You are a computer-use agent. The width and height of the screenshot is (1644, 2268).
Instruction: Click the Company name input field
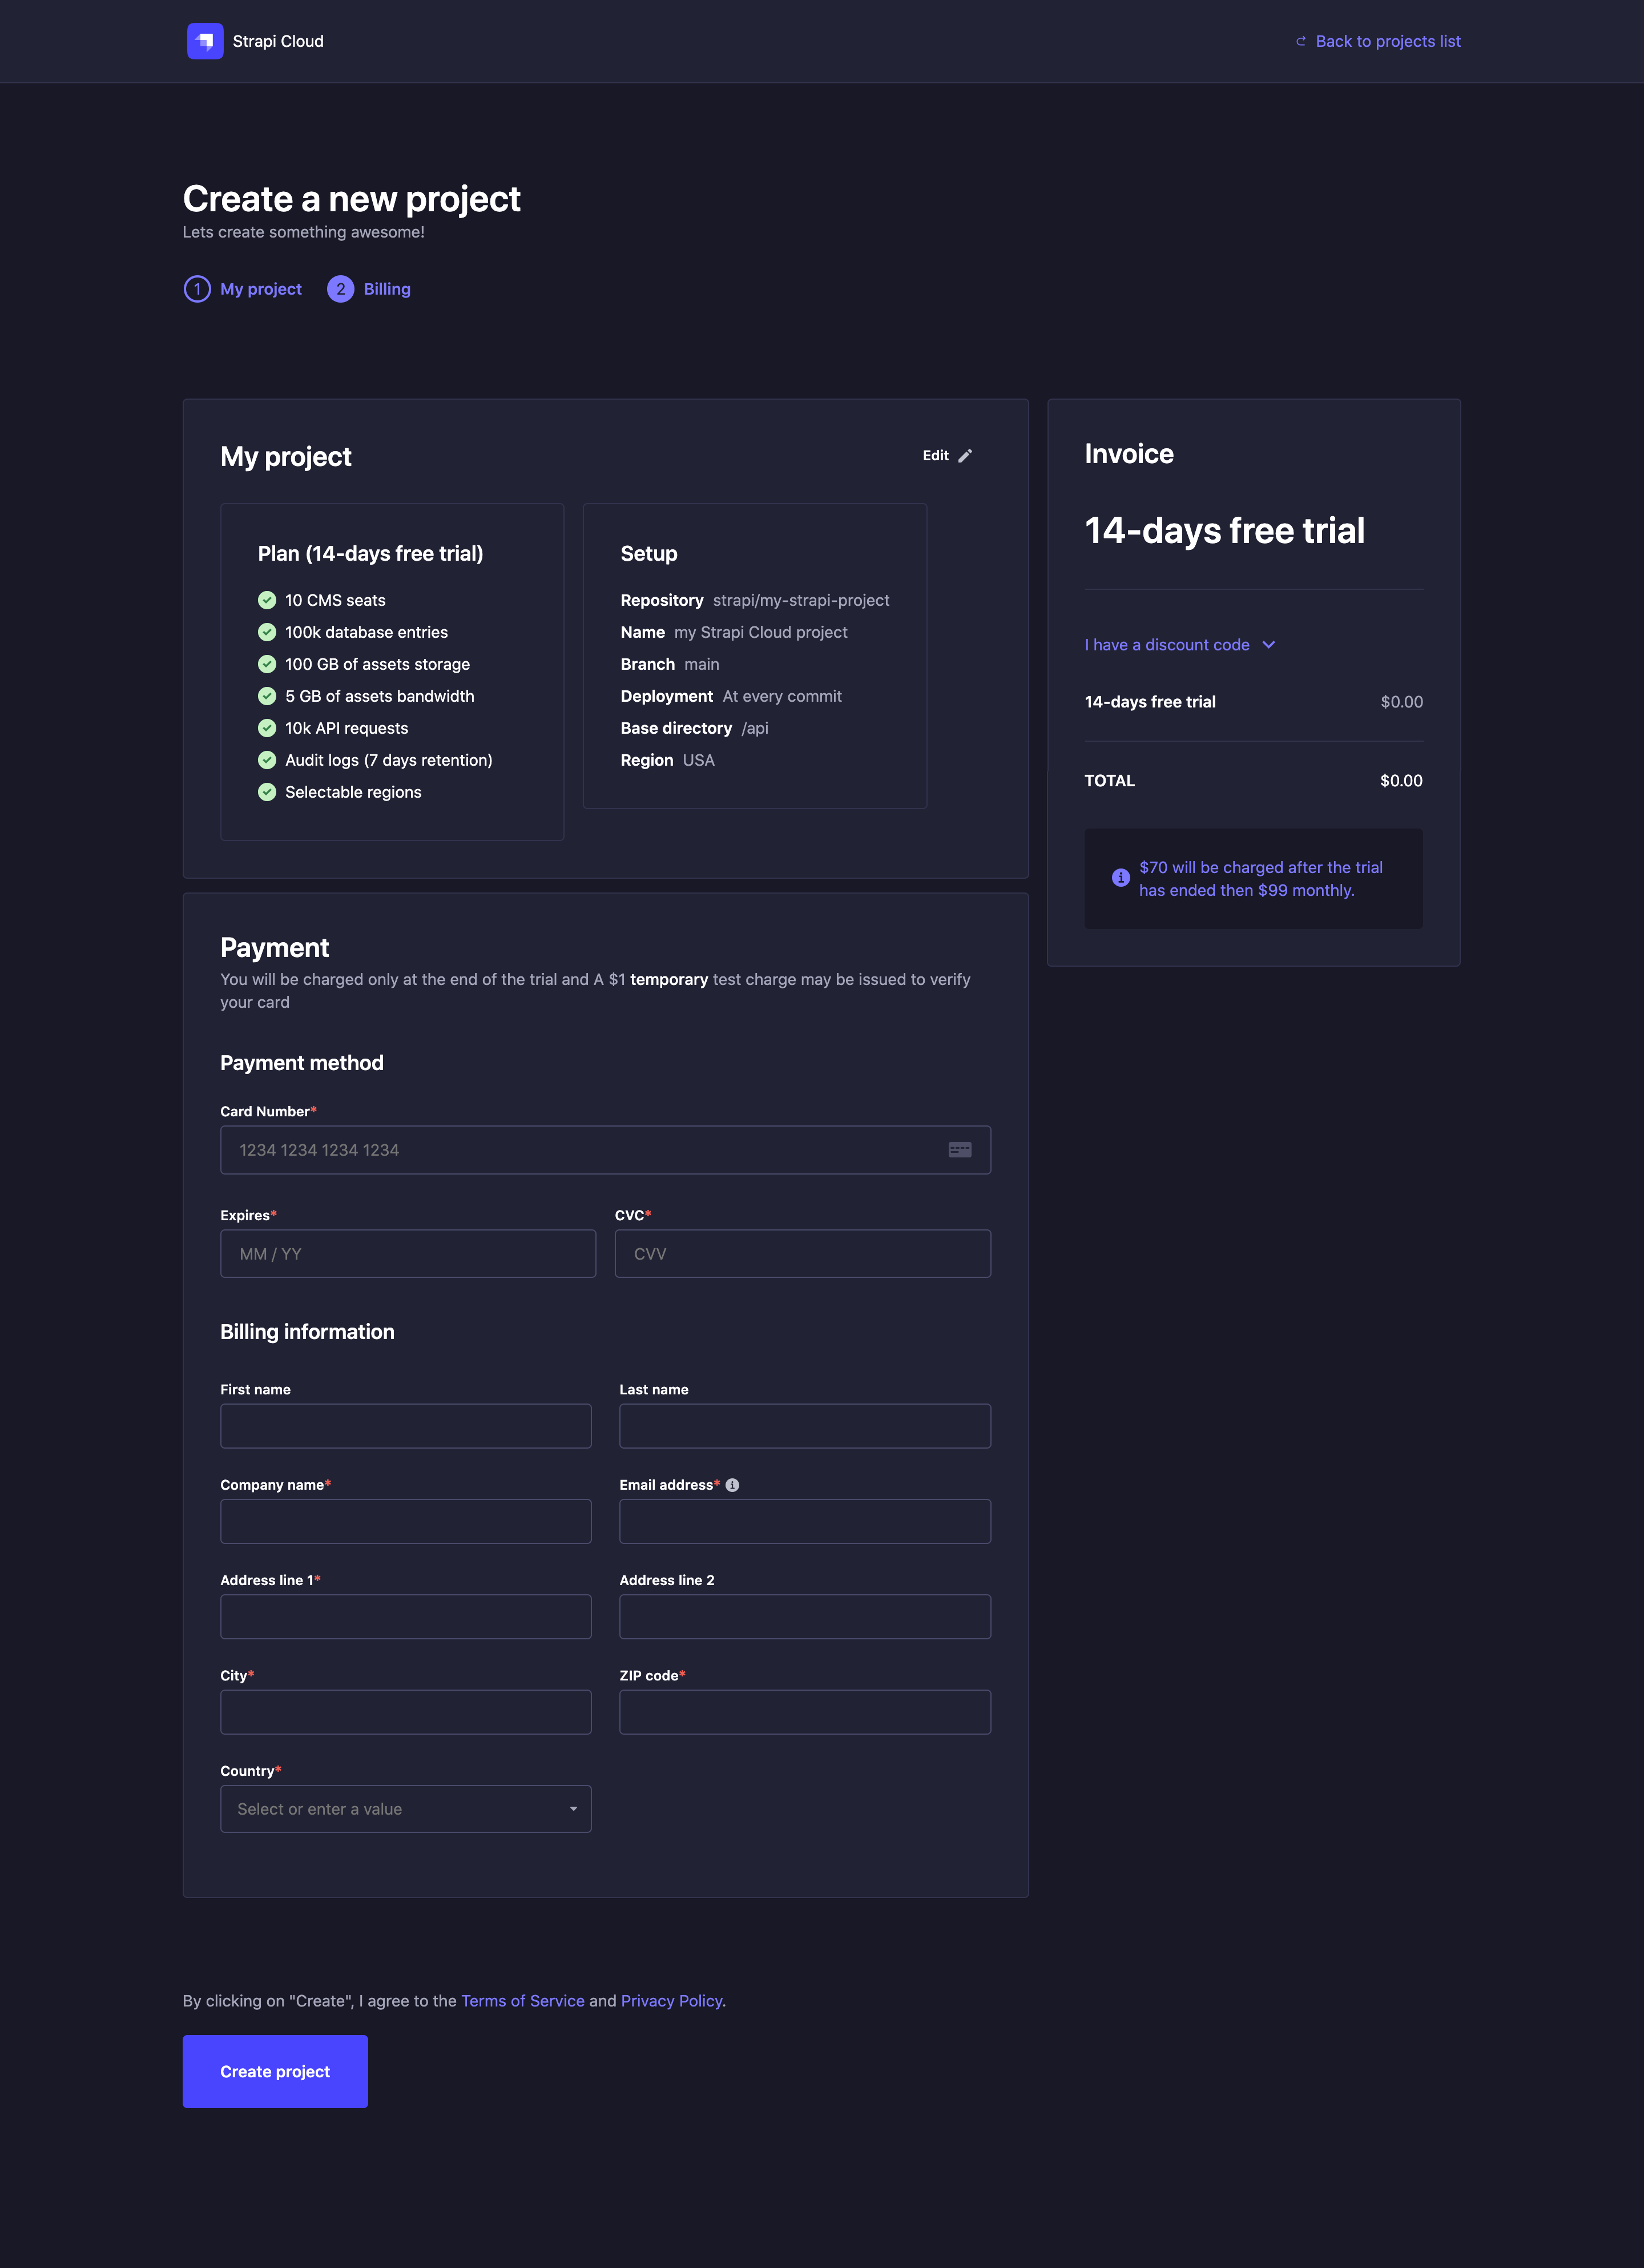[405, 1521]
